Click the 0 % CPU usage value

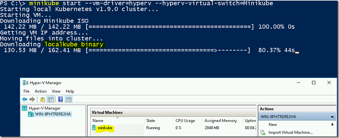point(179,128)
